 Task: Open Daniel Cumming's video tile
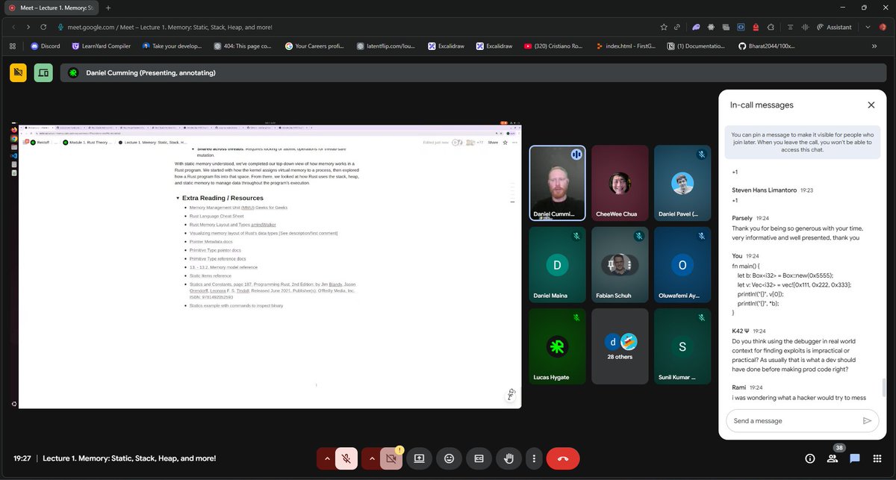click(x=557, y=184)
